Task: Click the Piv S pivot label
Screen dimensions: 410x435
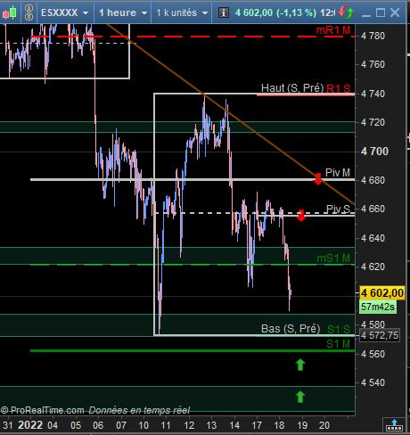Action: [338, 209]
